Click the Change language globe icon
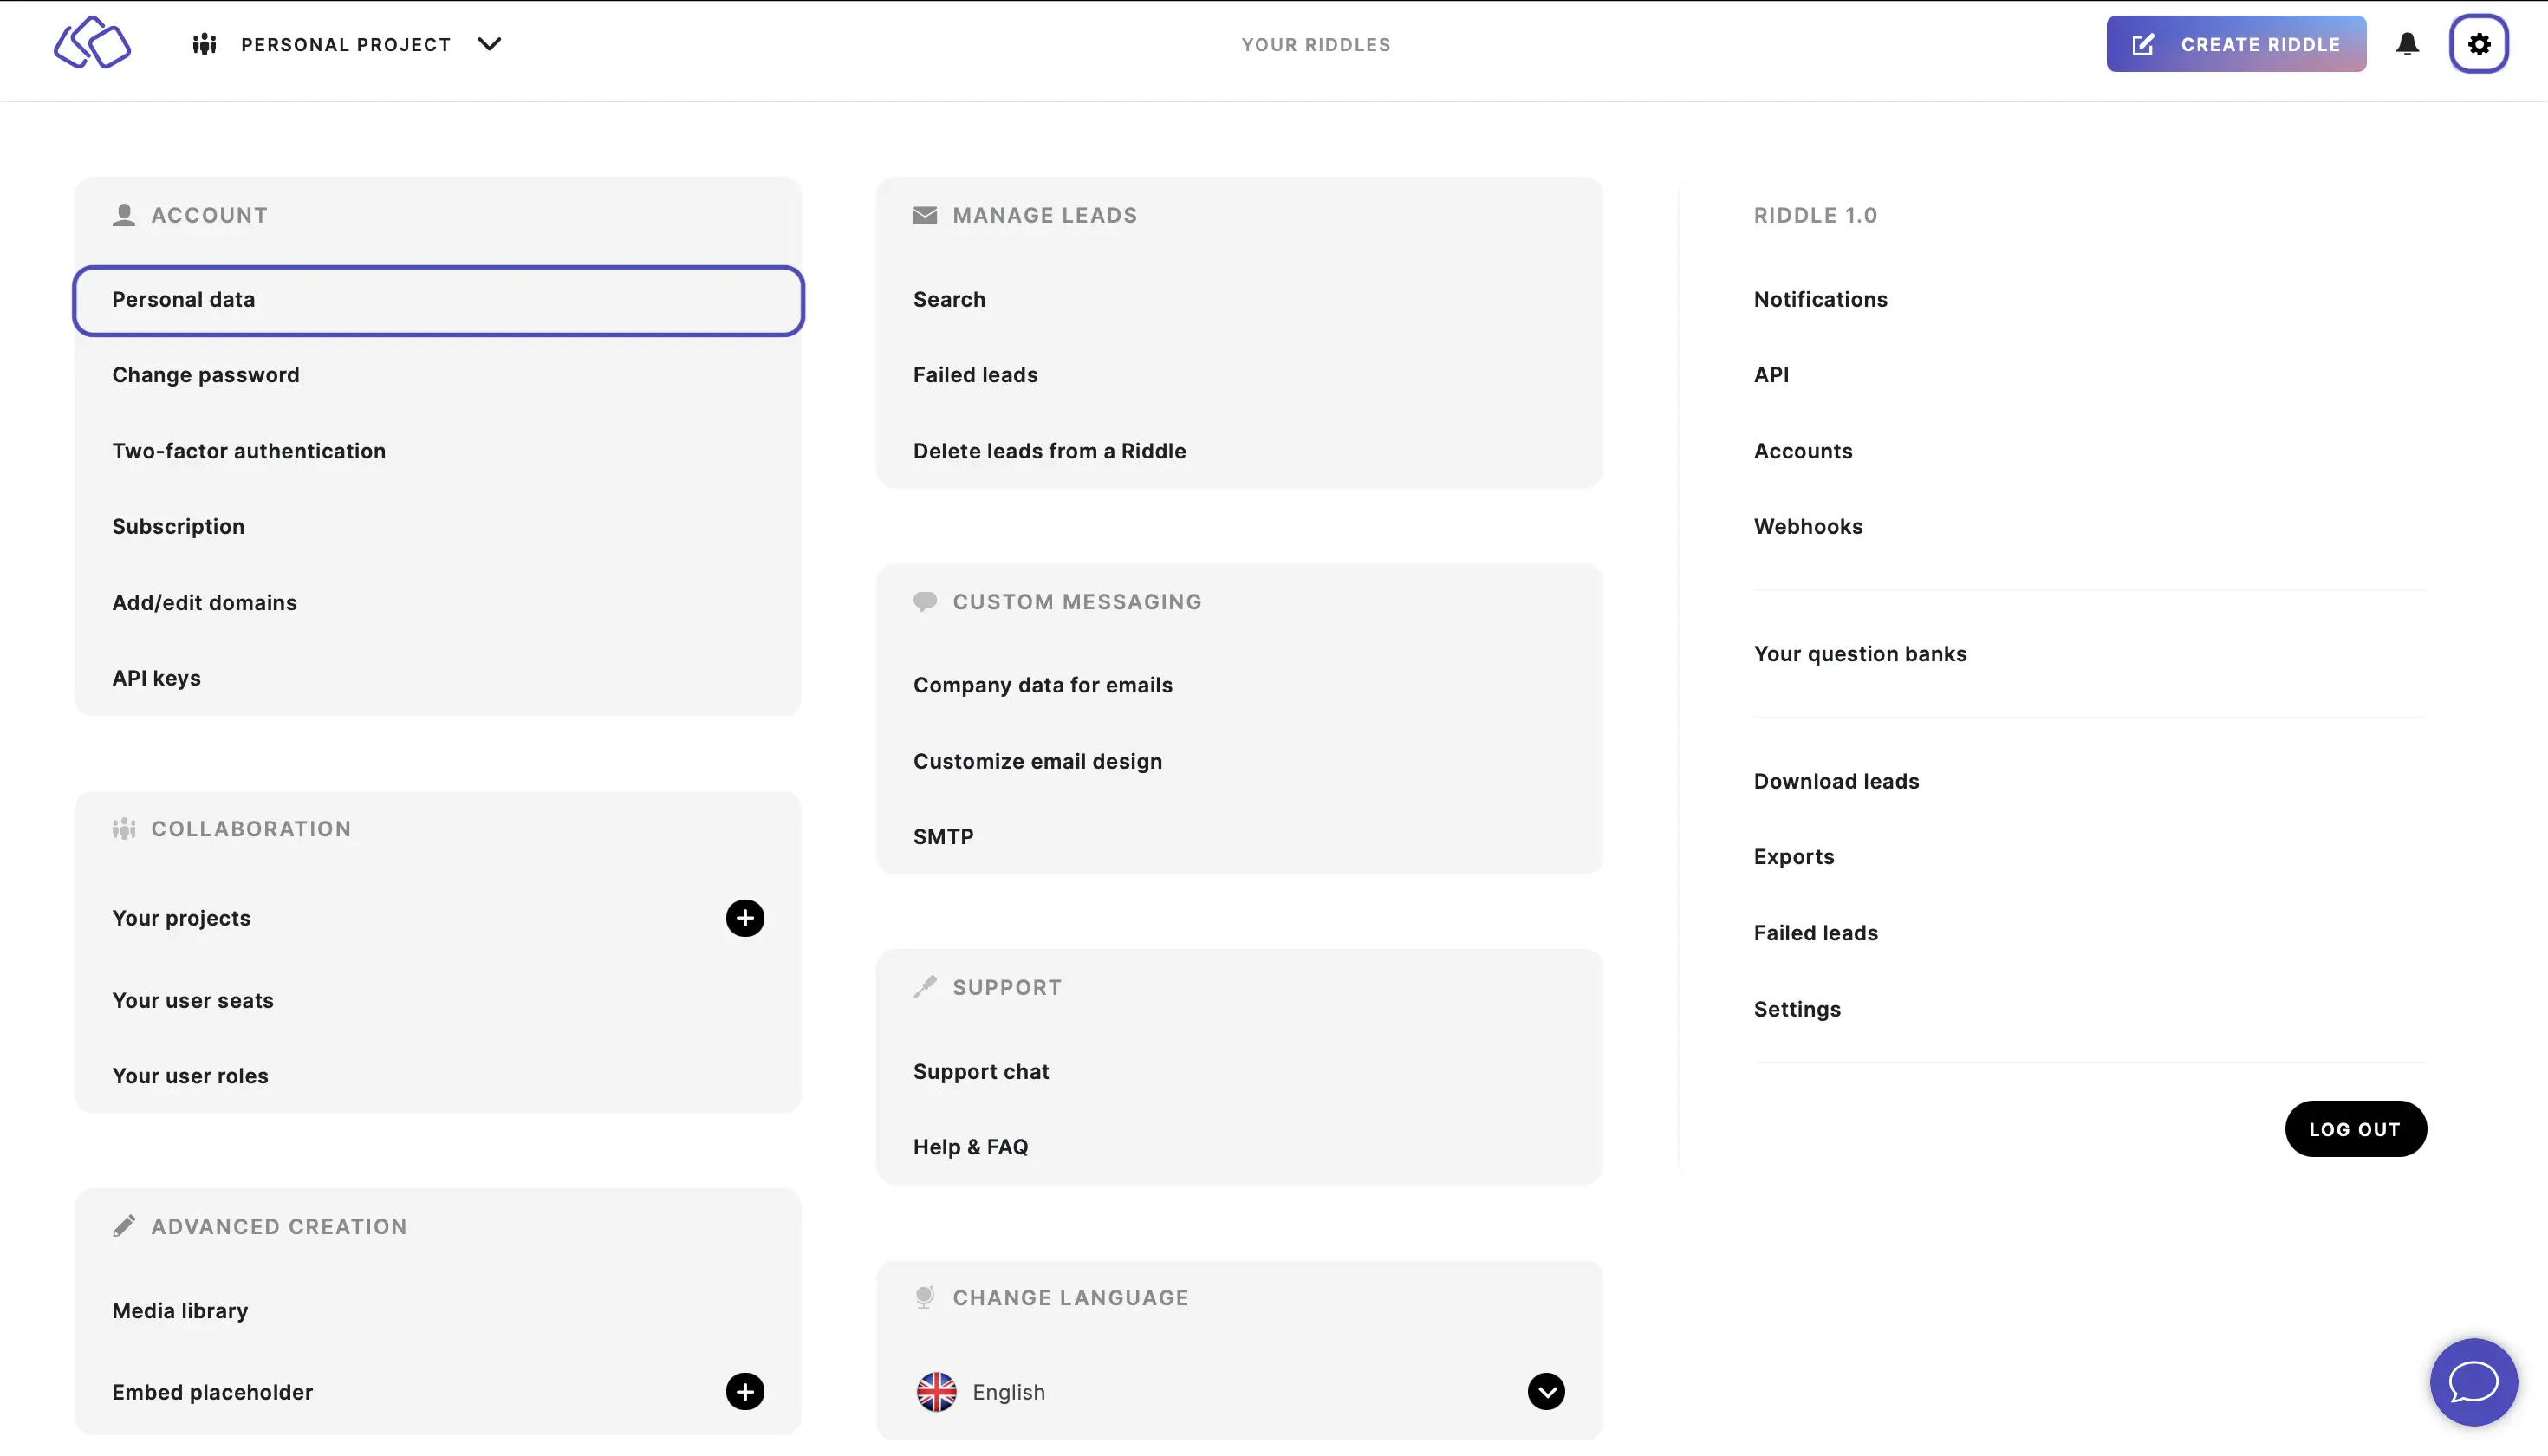Image resolution: width=2548 pixels, height=1456 pixels. click(922, 1297)
